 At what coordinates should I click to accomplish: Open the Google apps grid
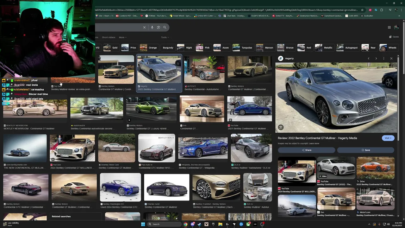(389, 27)
